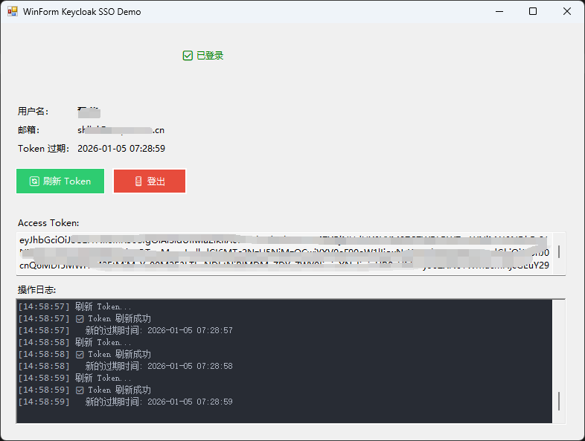
Task: Click the 用户名 label
Action: click(x=33, y=112)
